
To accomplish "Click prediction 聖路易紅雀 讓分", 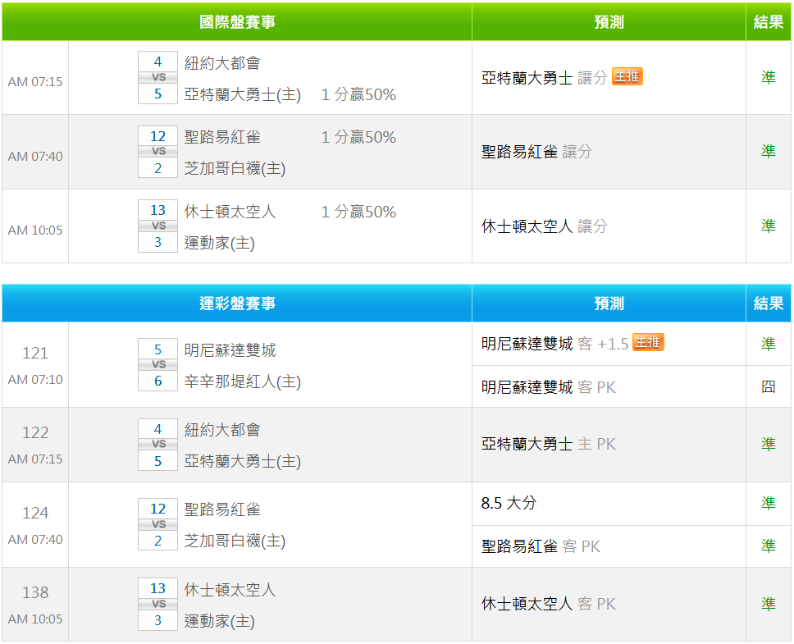I will click(x=536, y=152).
